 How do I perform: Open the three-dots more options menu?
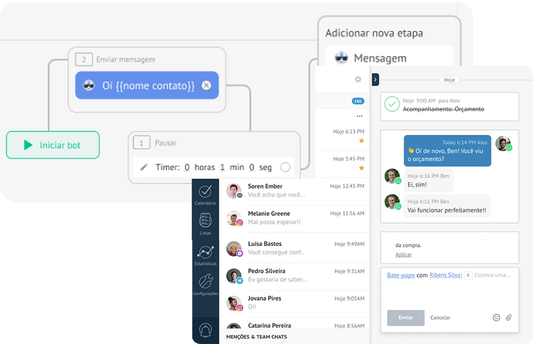359,116
